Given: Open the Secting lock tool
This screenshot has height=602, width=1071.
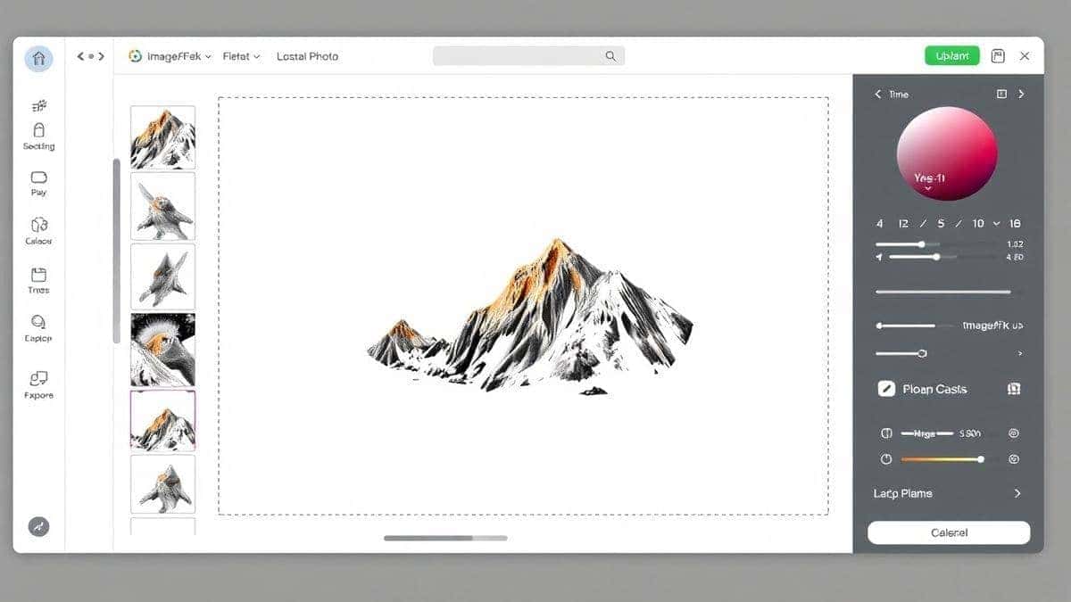Looking at the screenshot, I should coord(38,130).
